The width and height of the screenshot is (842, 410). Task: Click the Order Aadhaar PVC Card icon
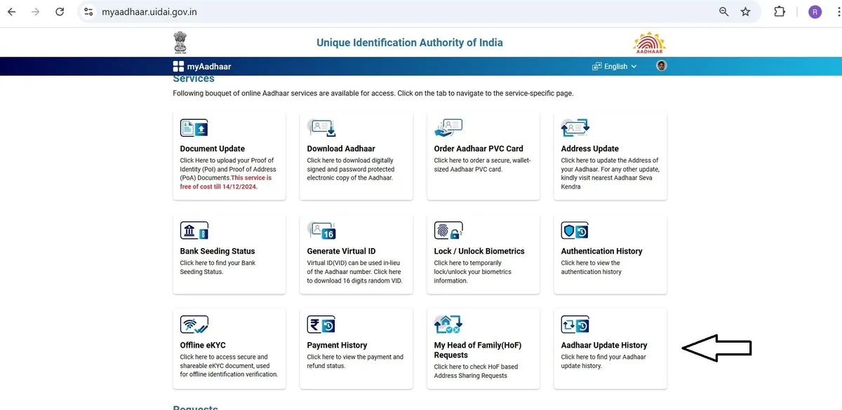(x=448, y=128)
